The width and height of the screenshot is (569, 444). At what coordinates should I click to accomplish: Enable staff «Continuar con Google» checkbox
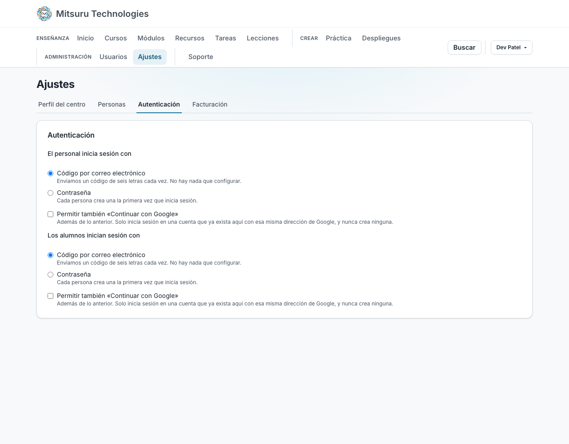click(x=50, y=214)
